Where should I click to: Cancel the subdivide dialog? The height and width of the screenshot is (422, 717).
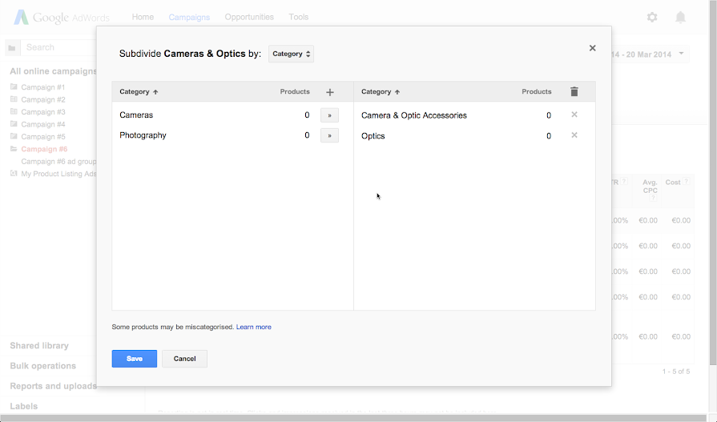coord(184,359)
